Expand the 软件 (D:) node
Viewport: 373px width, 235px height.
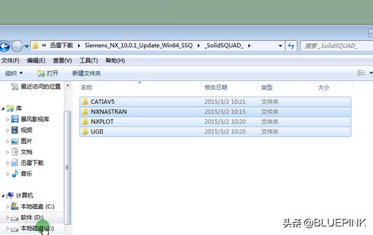tap(8, 218)
